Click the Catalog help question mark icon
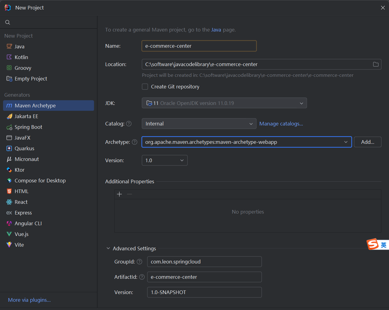Screen dimensions: 389x310 129,124
